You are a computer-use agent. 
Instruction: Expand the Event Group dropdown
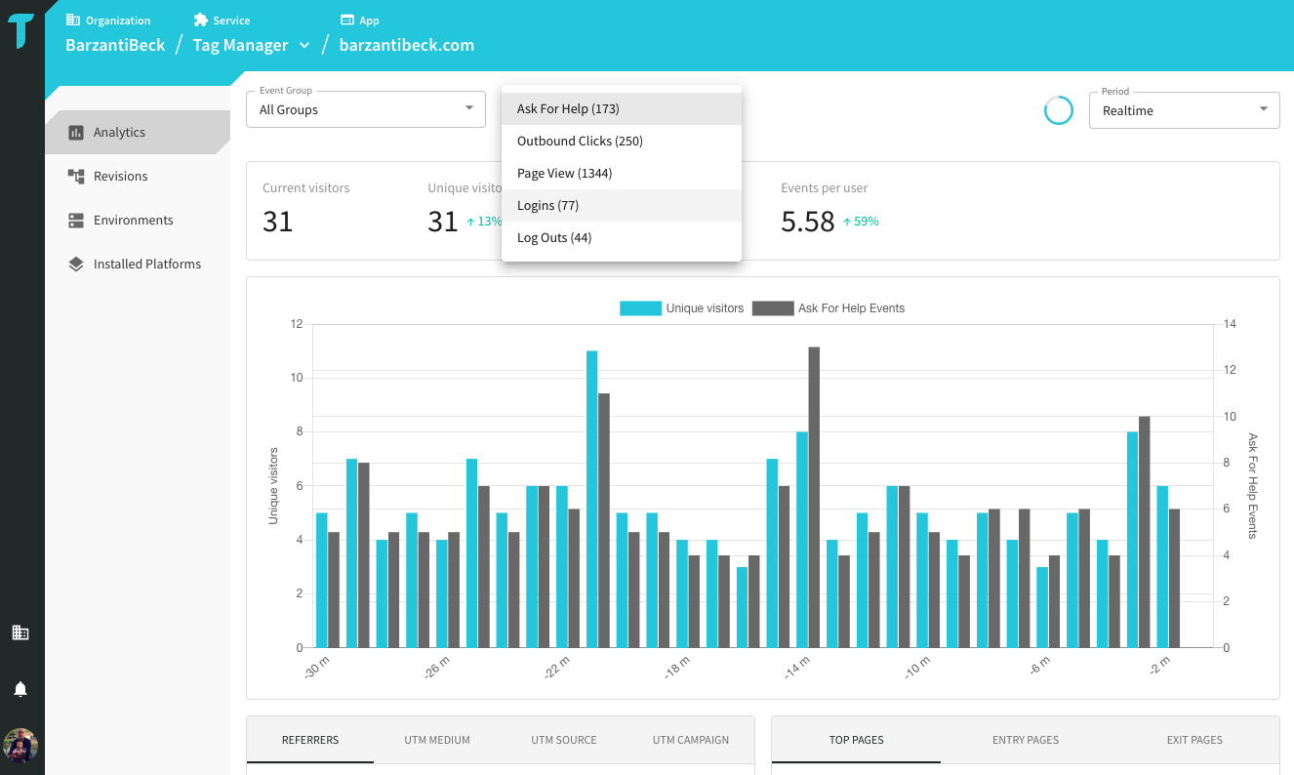click(x=365, y=109)
